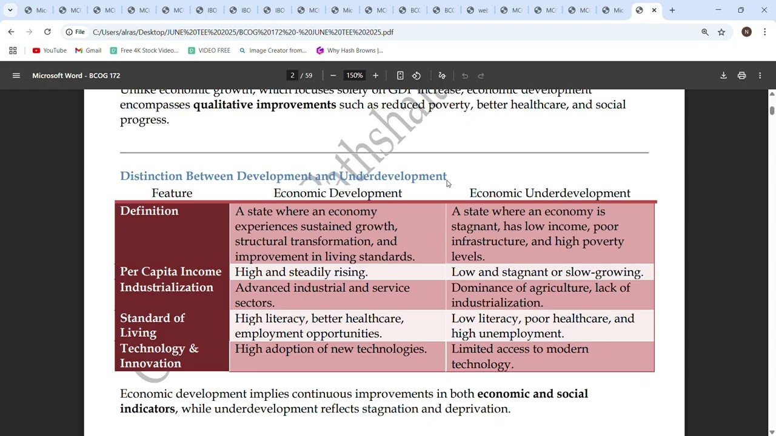Open Free 4K Stock Video bookmark

pyautogui.click(x=144, y=51)
